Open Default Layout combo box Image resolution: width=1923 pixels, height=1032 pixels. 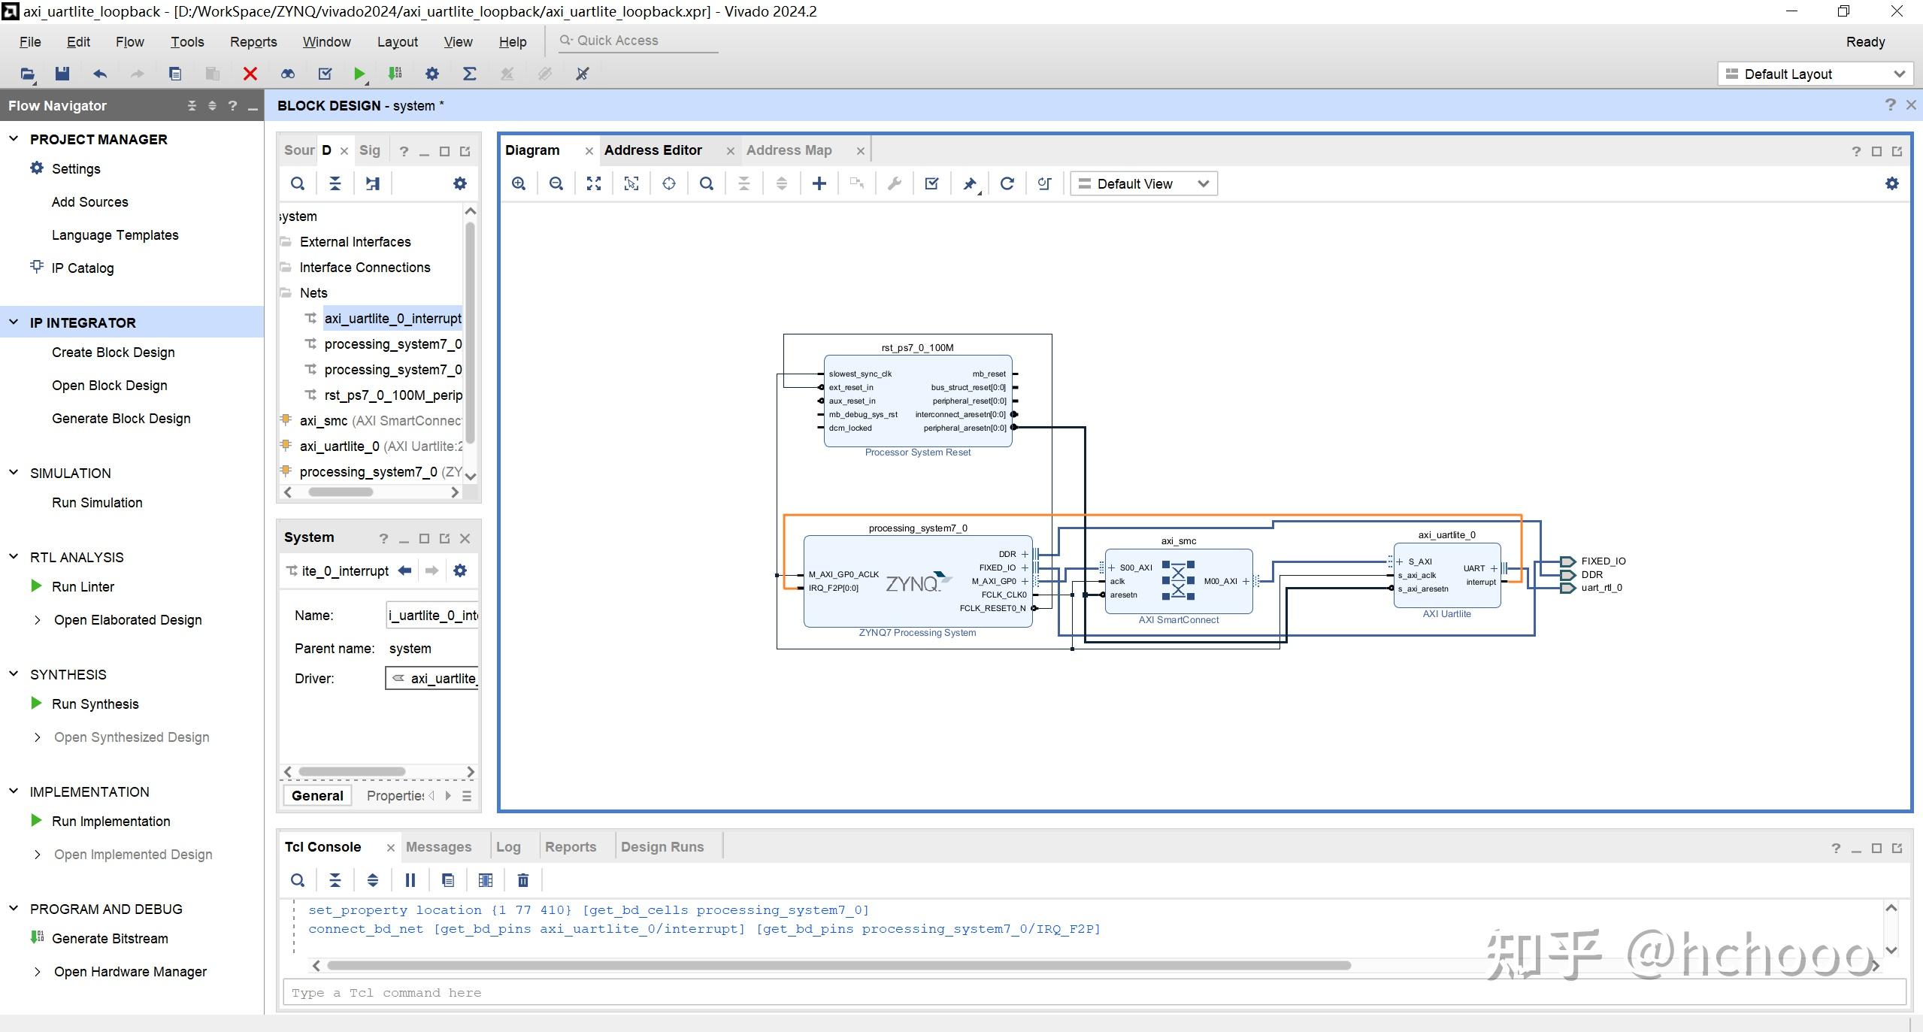coord(1815,74)
